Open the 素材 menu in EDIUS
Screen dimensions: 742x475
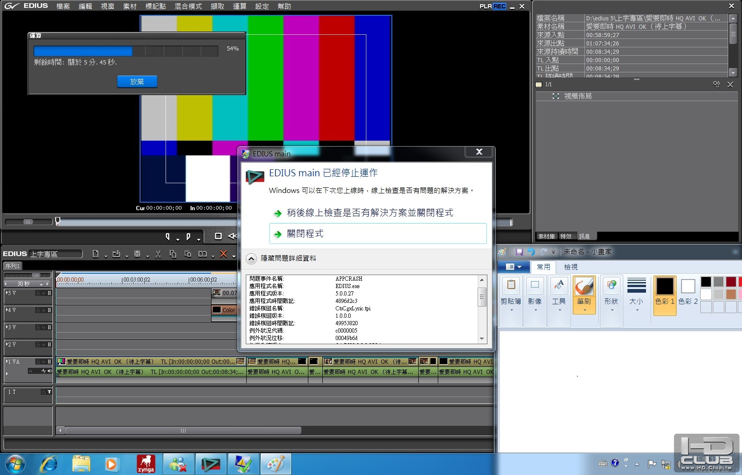coord(130,6)
